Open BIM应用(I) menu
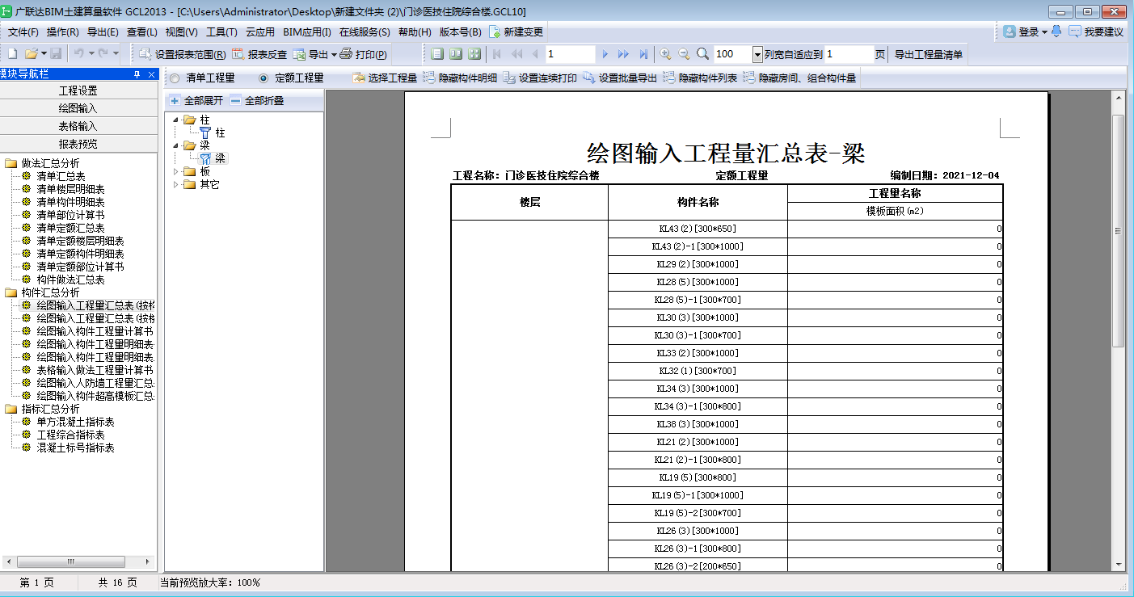 coord(307,32)
